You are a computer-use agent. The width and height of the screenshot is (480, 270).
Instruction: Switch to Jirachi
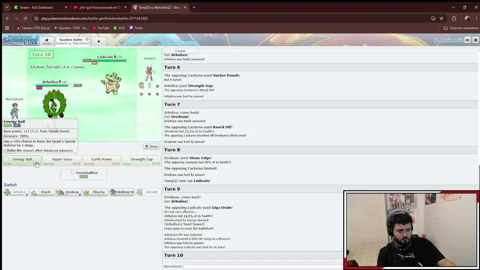pos(42,192)
